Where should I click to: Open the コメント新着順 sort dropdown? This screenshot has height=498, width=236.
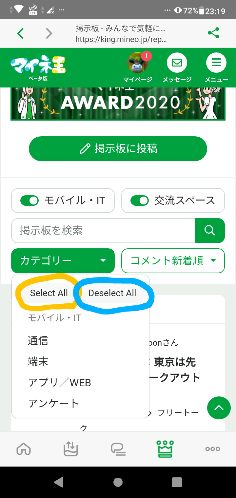173,260
